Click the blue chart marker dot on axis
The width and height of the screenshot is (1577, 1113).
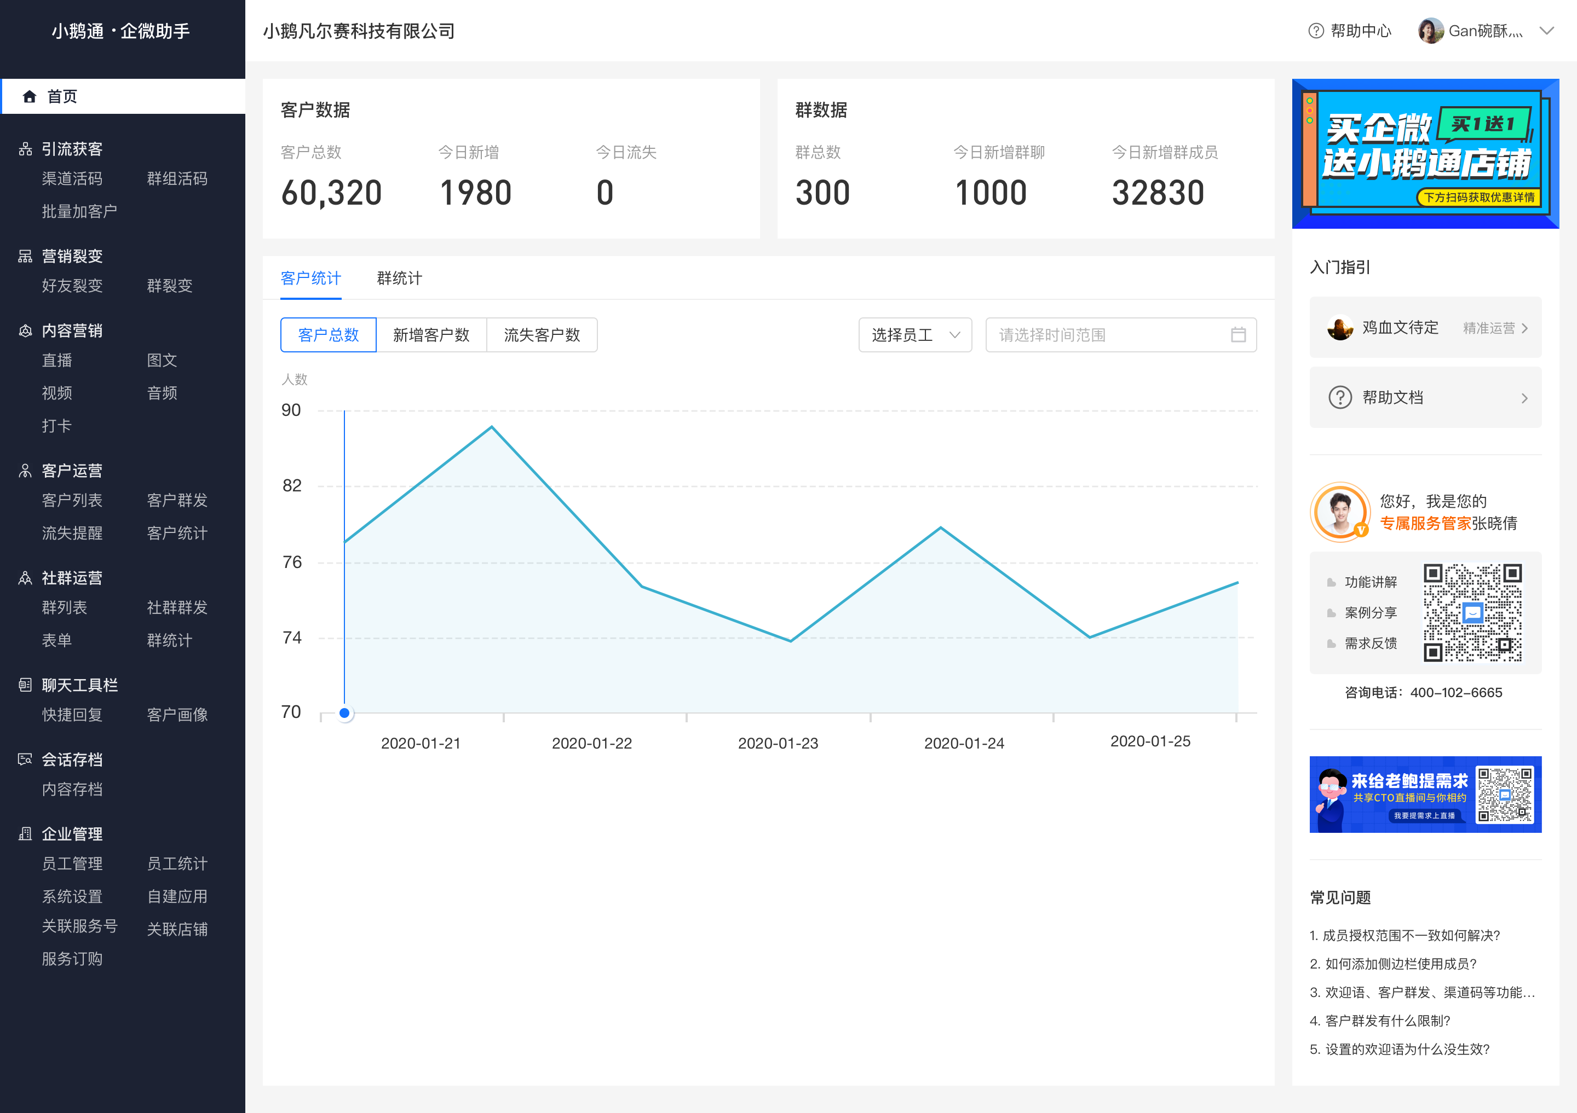point(345,713)
